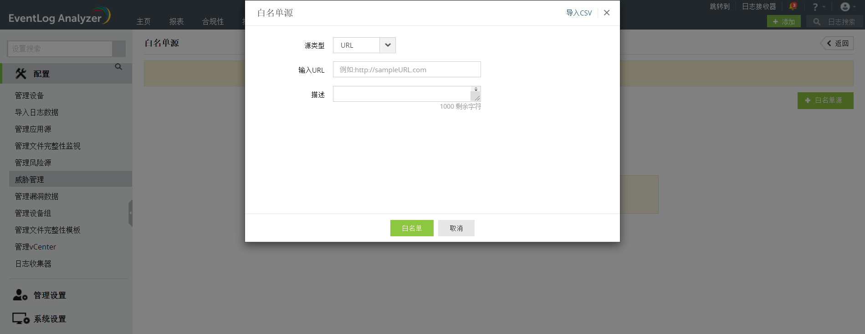
Task: Open the 源类型 URL dropdown
Action: [x=364, y=45]
